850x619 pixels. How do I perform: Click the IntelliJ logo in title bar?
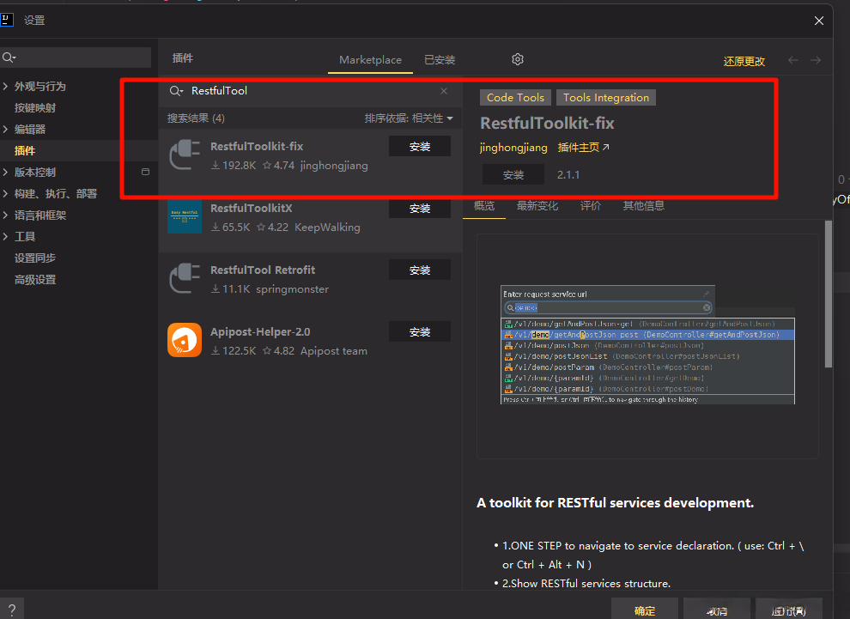[7, 20]
